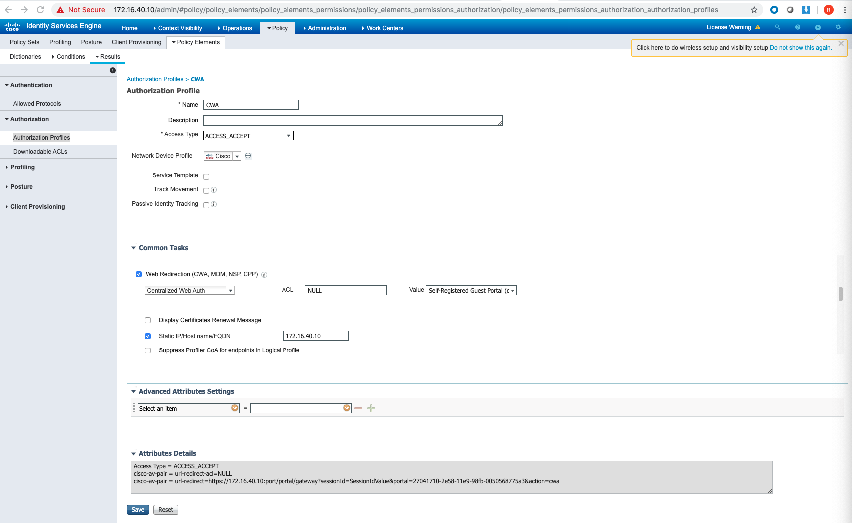The image size is (852, 523).
Task: Click the globe icon beside Network Device Profile
Action: (248, 156)
